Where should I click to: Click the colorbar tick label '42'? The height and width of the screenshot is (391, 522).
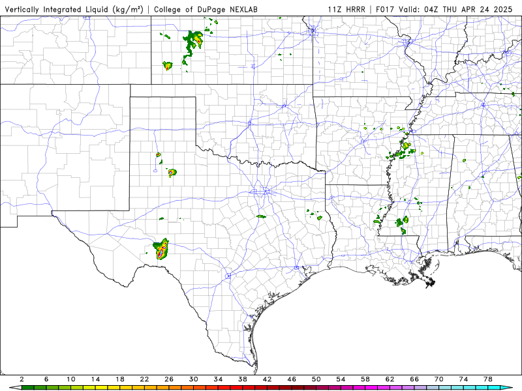point(268,379)
